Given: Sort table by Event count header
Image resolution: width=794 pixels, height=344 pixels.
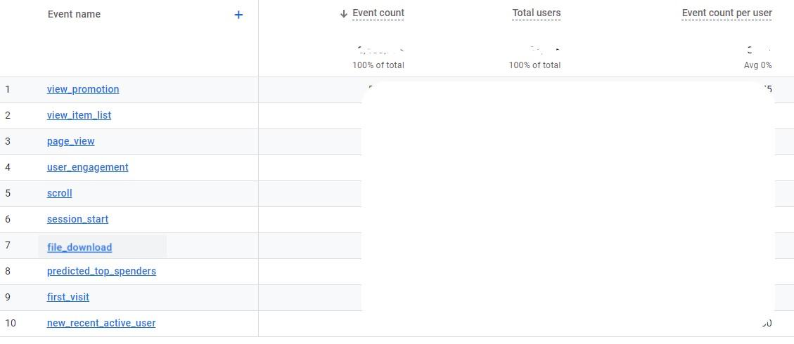Looking at the screenshot, I should pyautogui.click(x=378, y=13).
